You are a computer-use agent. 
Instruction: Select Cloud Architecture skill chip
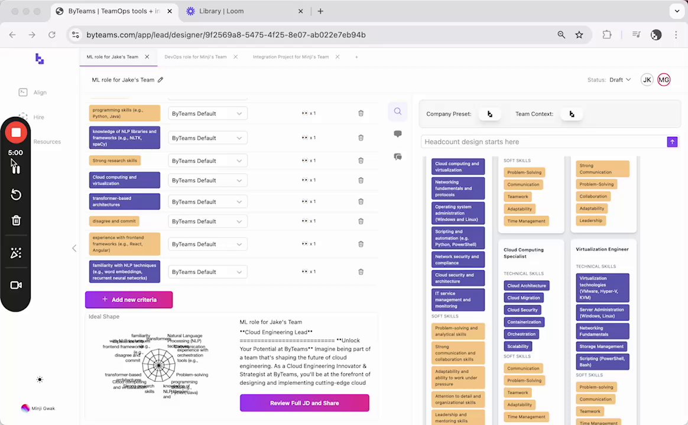tap(527, 286)
